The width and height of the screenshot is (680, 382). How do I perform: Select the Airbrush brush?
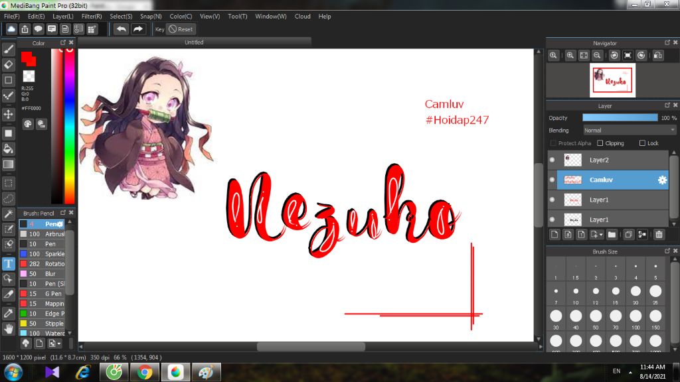(x=42, y=234)
